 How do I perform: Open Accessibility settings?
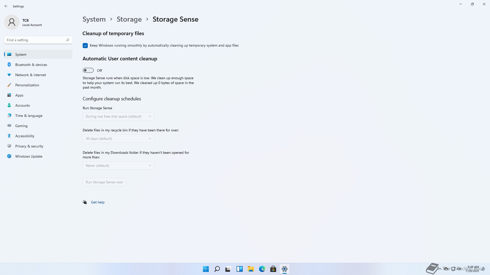tap(38, 136)
